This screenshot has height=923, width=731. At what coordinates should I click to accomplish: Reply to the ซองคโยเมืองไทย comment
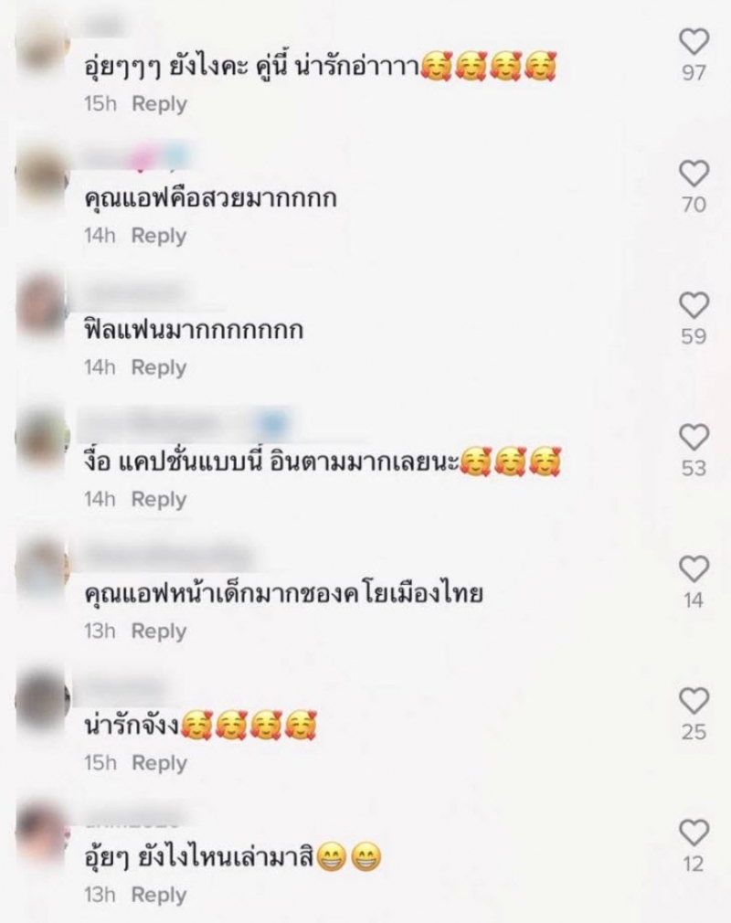(159, 631)
